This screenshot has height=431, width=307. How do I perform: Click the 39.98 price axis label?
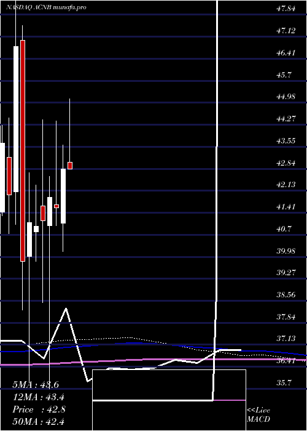(x=286, y=251)
